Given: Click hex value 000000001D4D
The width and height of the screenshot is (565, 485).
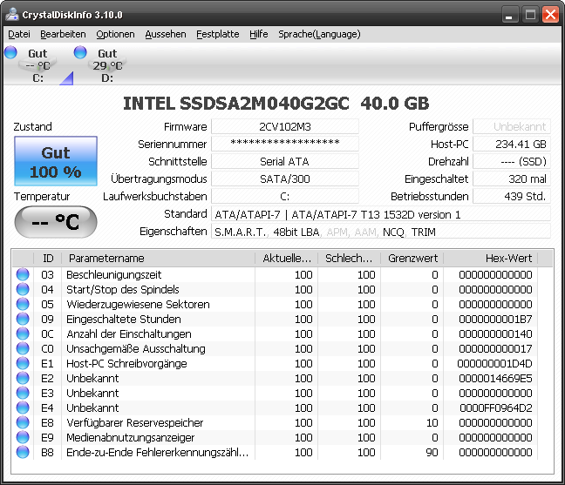Looking at the screenshot, I should tap(494, 364).
